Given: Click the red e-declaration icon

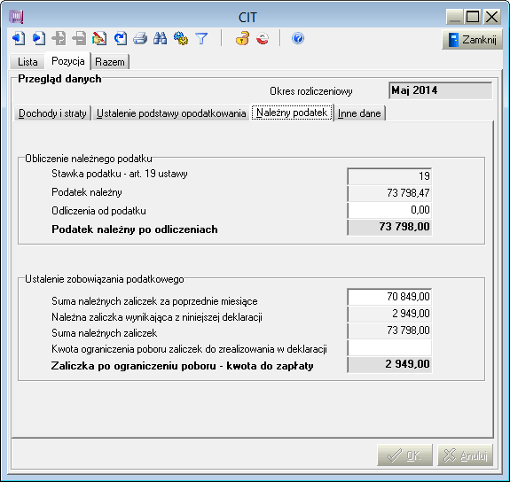Looking at the screenshot, I should tap(263, 38).
